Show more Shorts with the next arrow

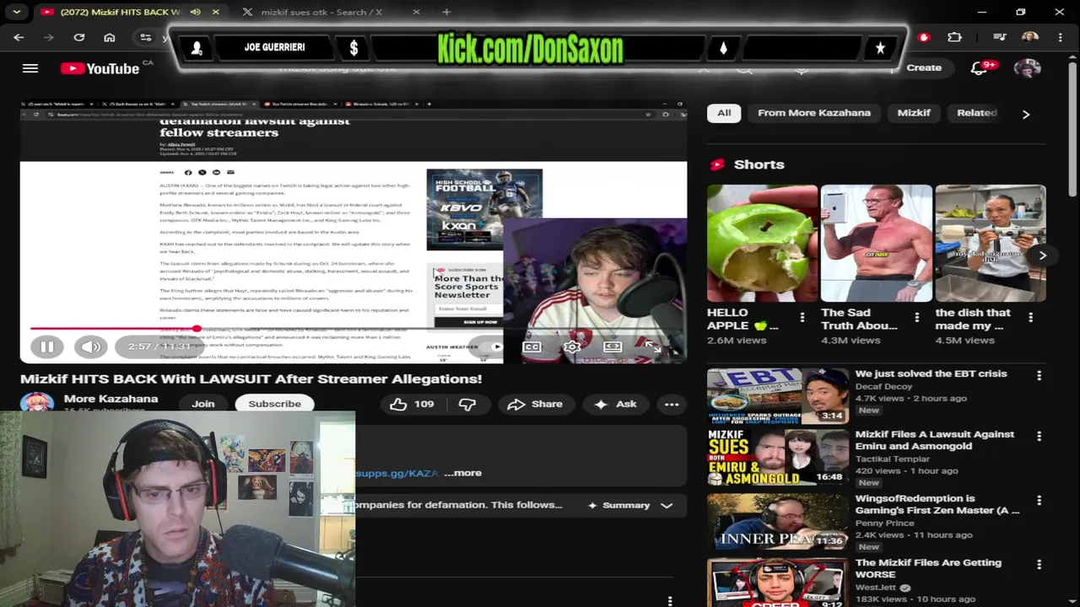(x=1043, y=255)
